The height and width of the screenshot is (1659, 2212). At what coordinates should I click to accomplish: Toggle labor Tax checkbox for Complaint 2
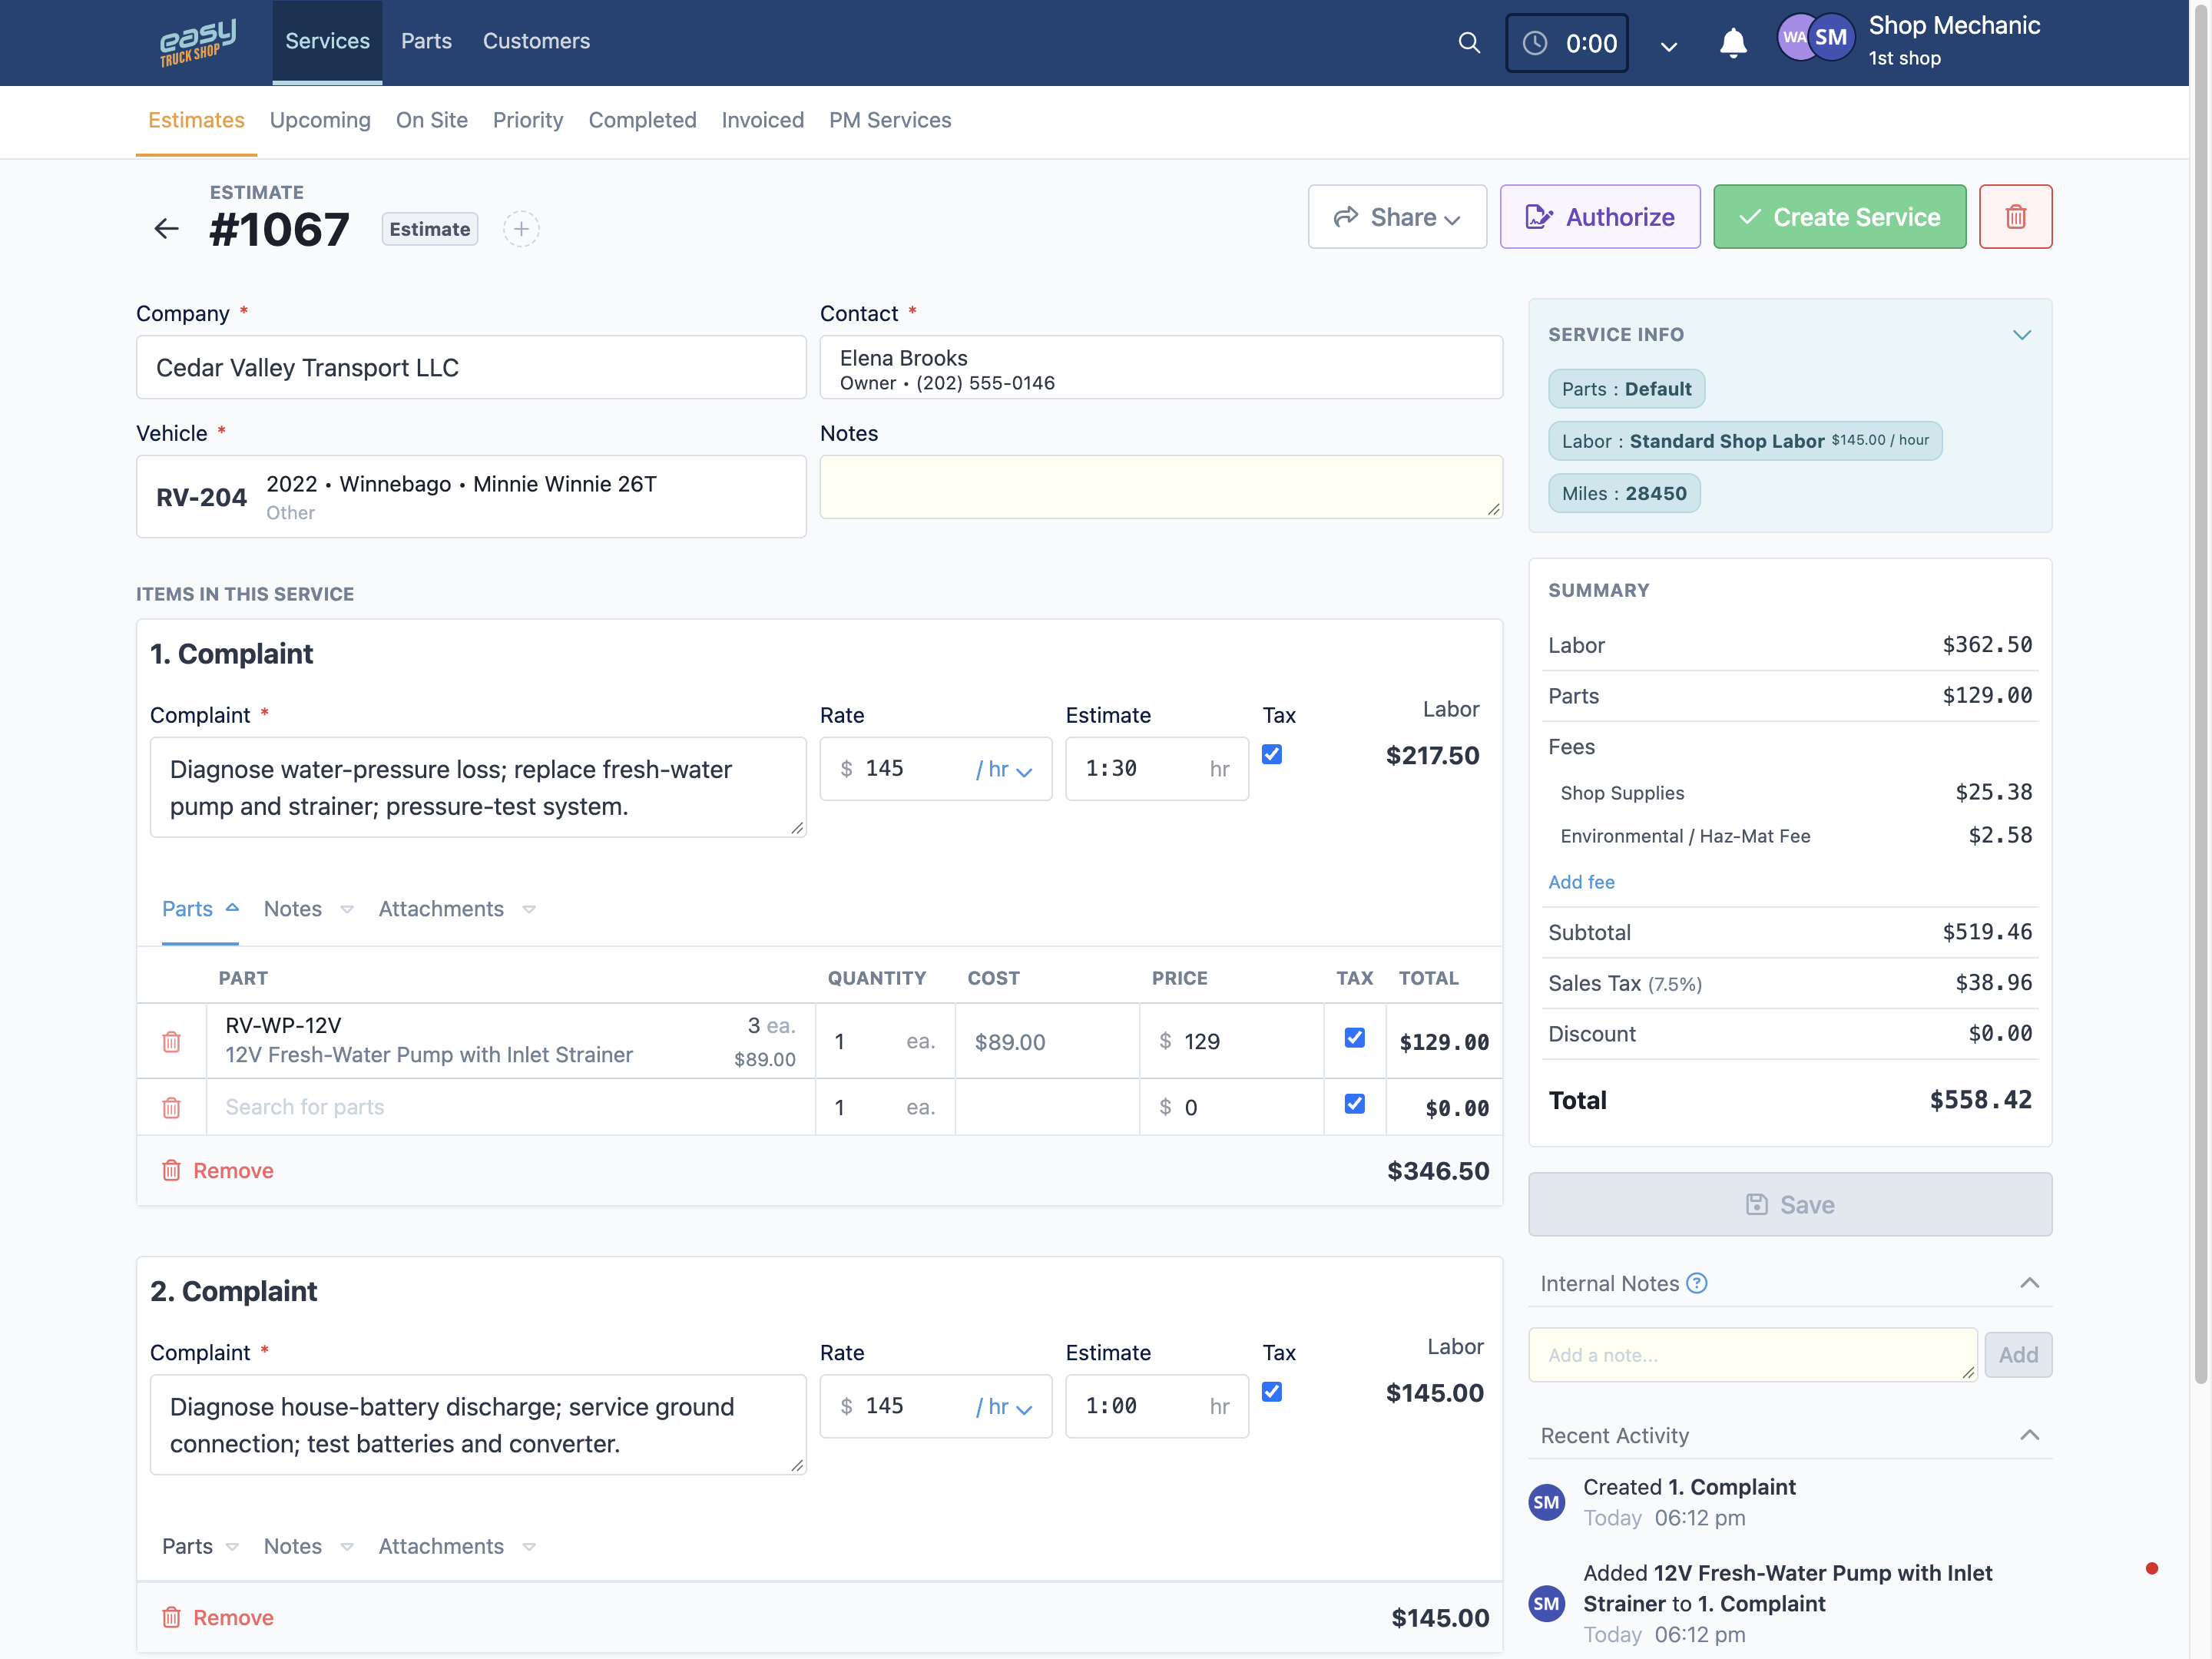point(1272,1391)
